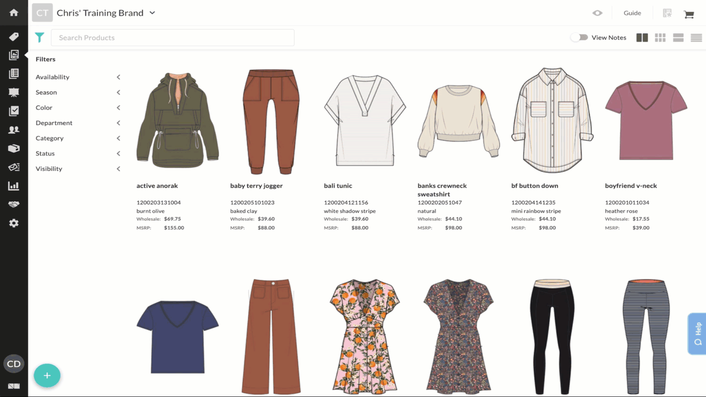Open the settings gear in the sidebar
706x397 pixels.
(14, 223)
